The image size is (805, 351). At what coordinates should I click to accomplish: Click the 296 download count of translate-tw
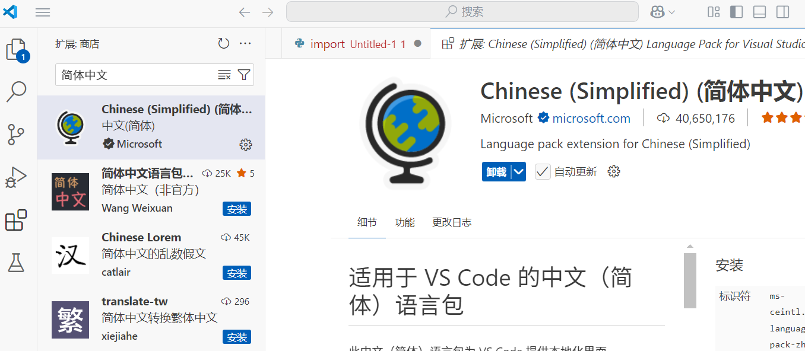pos(235,301)
